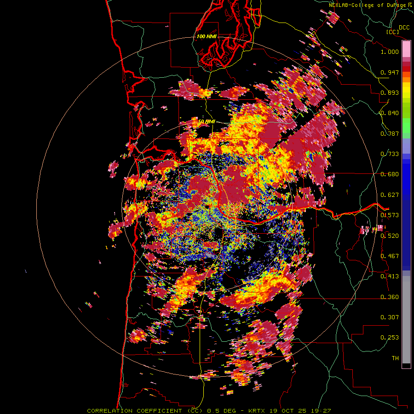Click the 0.467 scale value
The width and height of the screenshot is (414, 414).
[390, 256]
